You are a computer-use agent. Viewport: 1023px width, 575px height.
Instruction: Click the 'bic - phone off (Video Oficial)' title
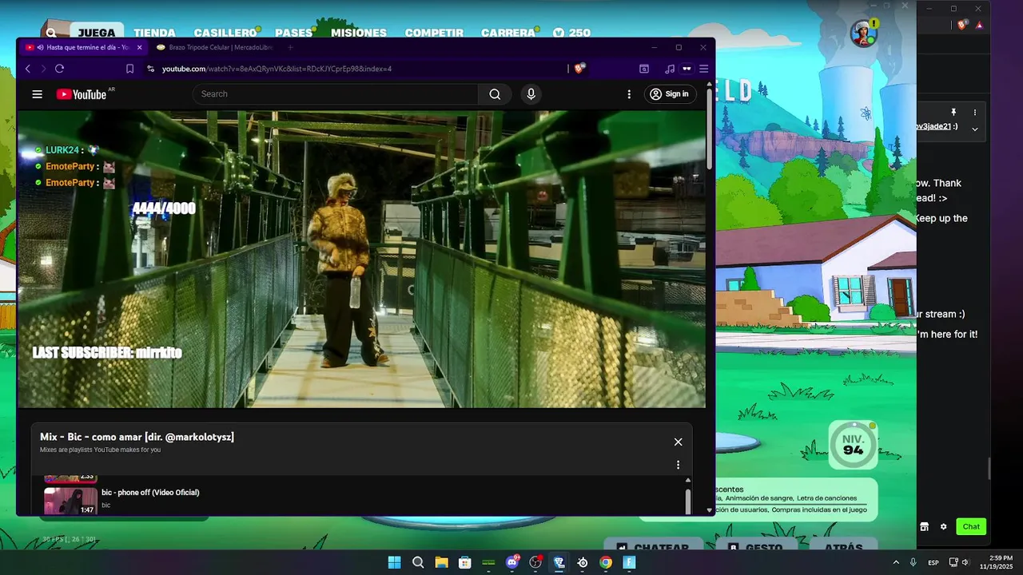150,492
